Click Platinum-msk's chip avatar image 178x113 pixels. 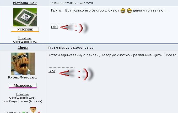(x=25, y=17)
